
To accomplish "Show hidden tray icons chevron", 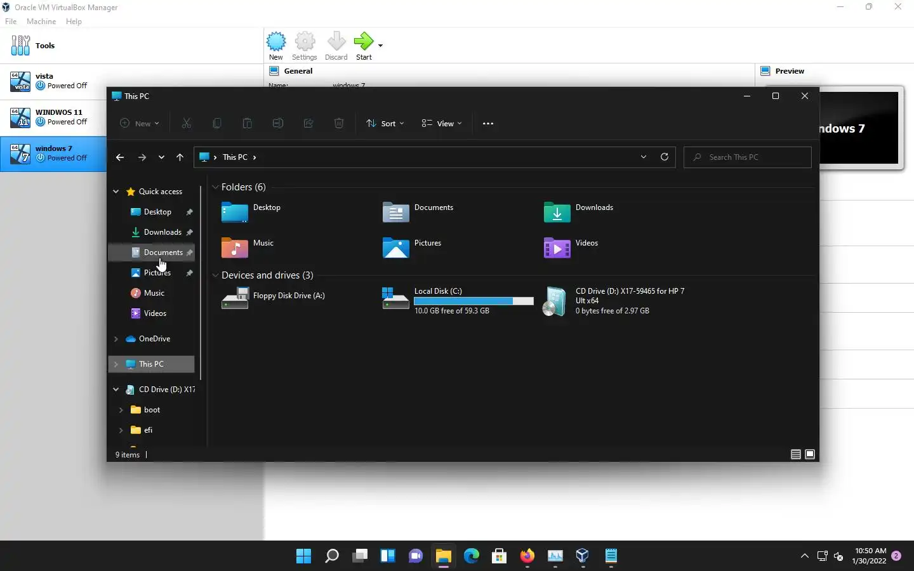I will tap(804, 556).
